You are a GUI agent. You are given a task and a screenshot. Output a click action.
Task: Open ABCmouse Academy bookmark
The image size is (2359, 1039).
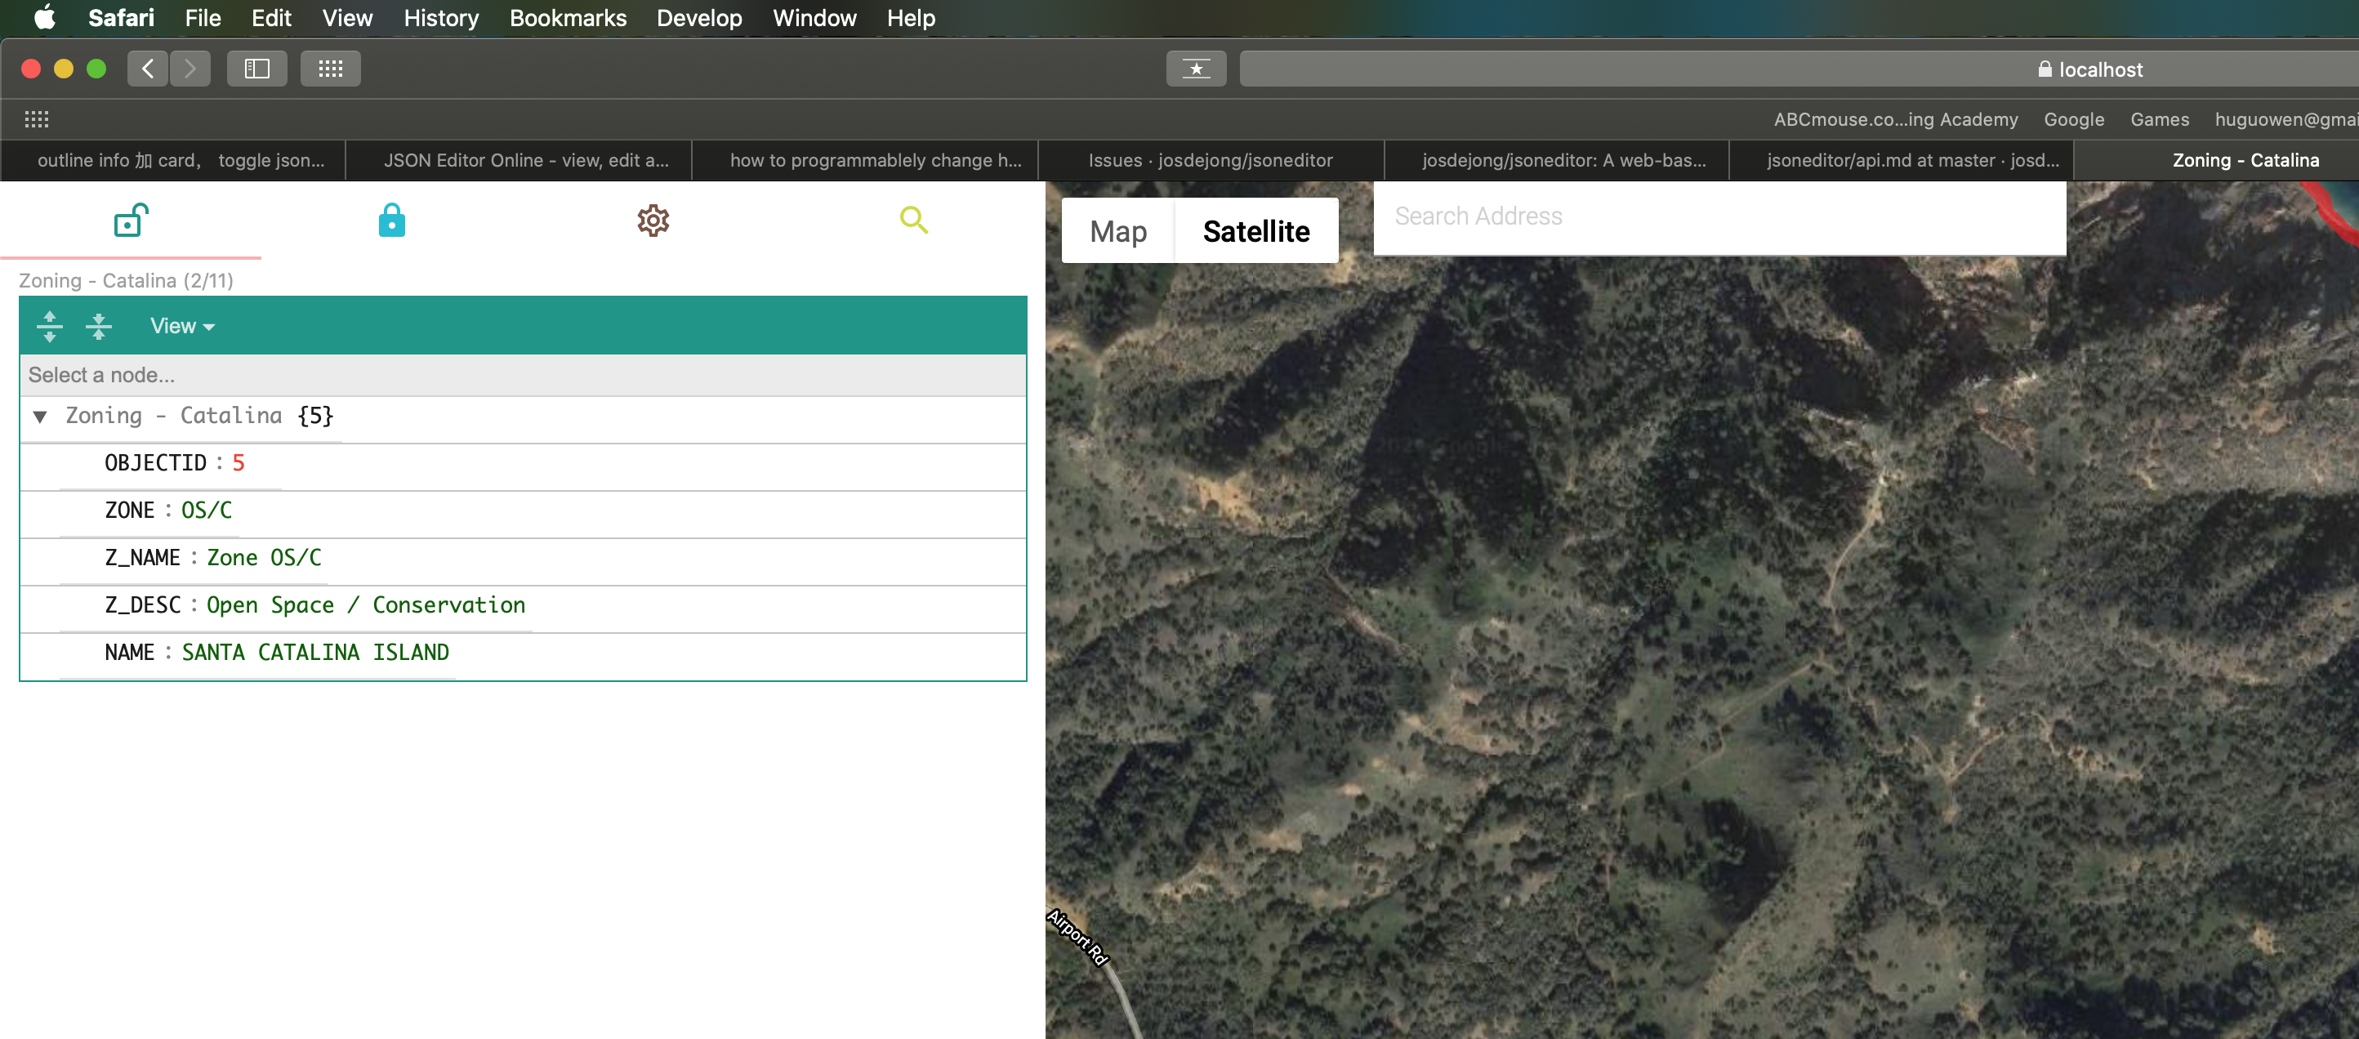(x=1896, y=119)
